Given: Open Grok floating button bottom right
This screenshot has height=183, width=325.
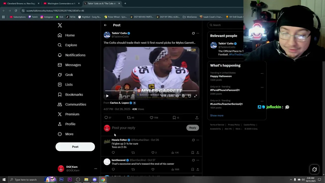Looking at the screenshot, I should pyautogui.click(x=314, y=169).
